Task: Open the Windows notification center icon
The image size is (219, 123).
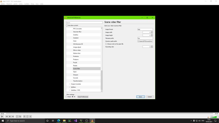Action: pos(215,121)
